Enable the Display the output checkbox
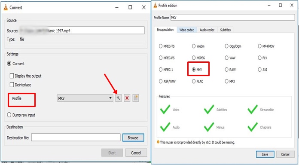This screenshot has height=165, width=299. 12,76
